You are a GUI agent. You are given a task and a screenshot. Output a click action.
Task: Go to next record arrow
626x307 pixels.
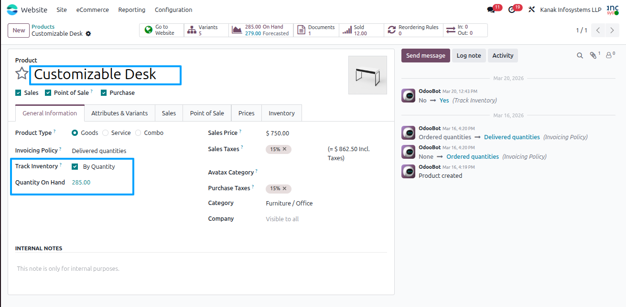coord(612,31)
